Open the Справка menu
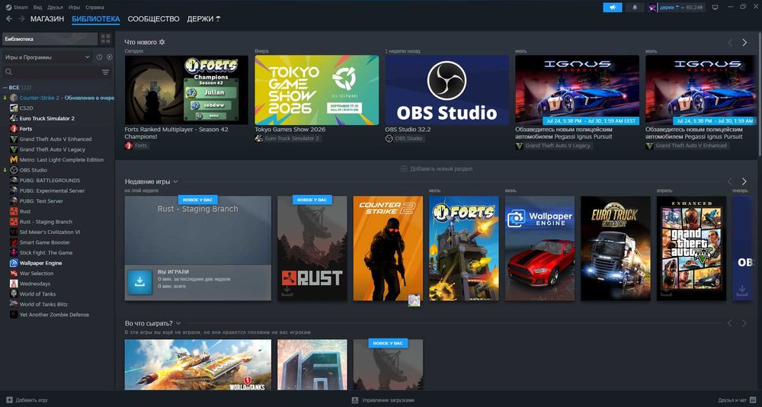 (x=94, y=8)
